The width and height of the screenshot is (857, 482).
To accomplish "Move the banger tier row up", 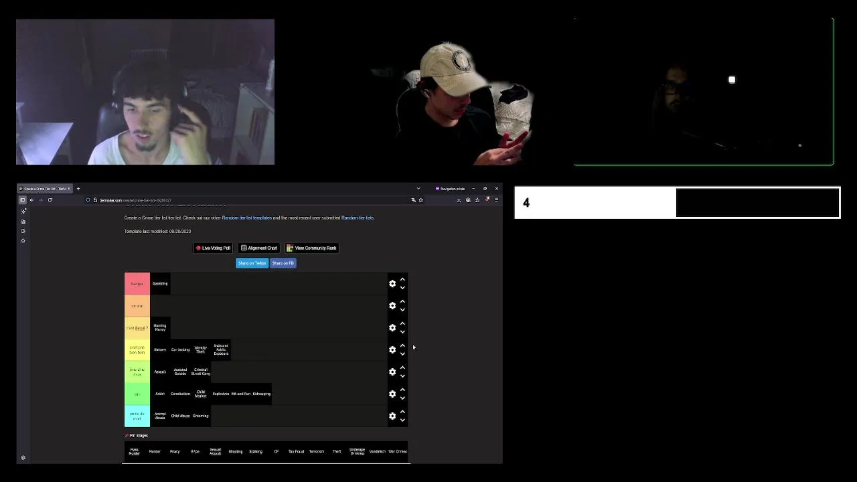I will point(402,279).
